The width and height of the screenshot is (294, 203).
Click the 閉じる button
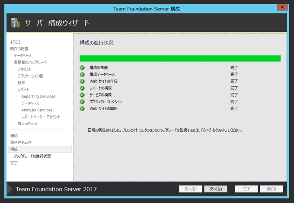tap(272, 189)
